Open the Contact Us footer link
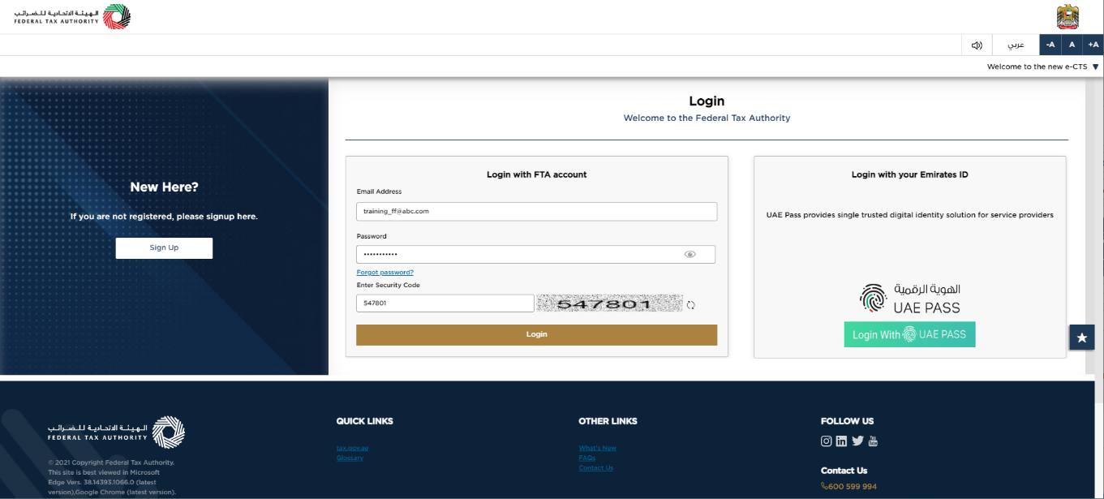This screenshot has width=1104, height=499. 596,468
